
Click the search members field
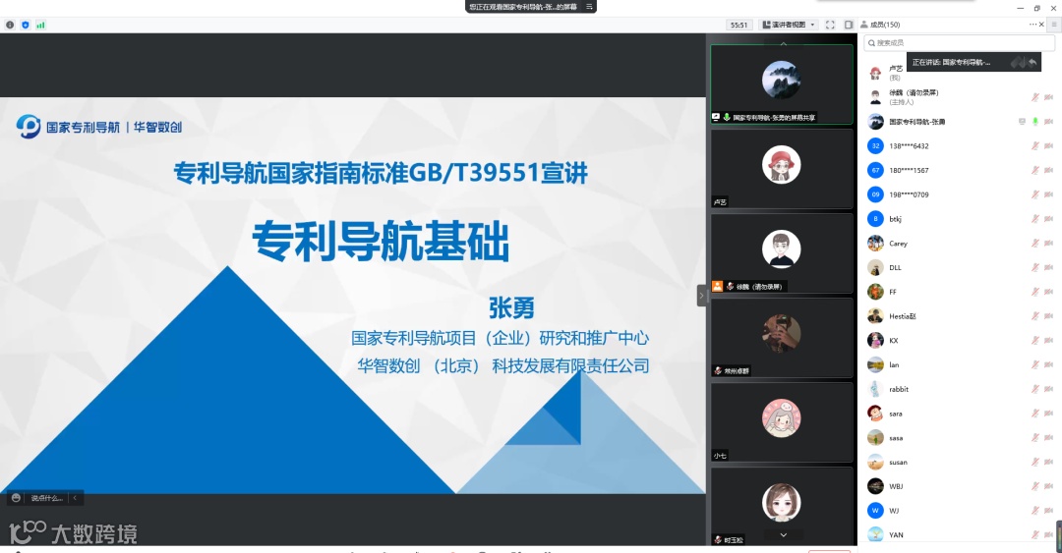point(959,42)
